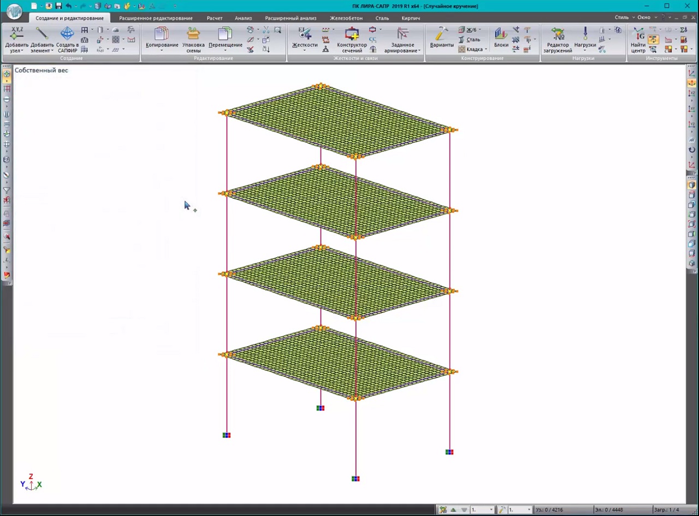This screenshot has width=699, height=516.
Task: Click next load case up arrow in status bar
Action: point(453,510)
